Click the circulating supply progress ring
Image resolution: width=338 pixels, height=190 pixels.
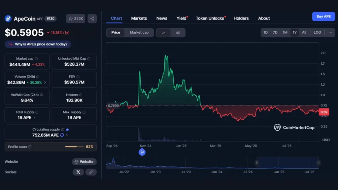pyautogui.click(x=62, y=135)
